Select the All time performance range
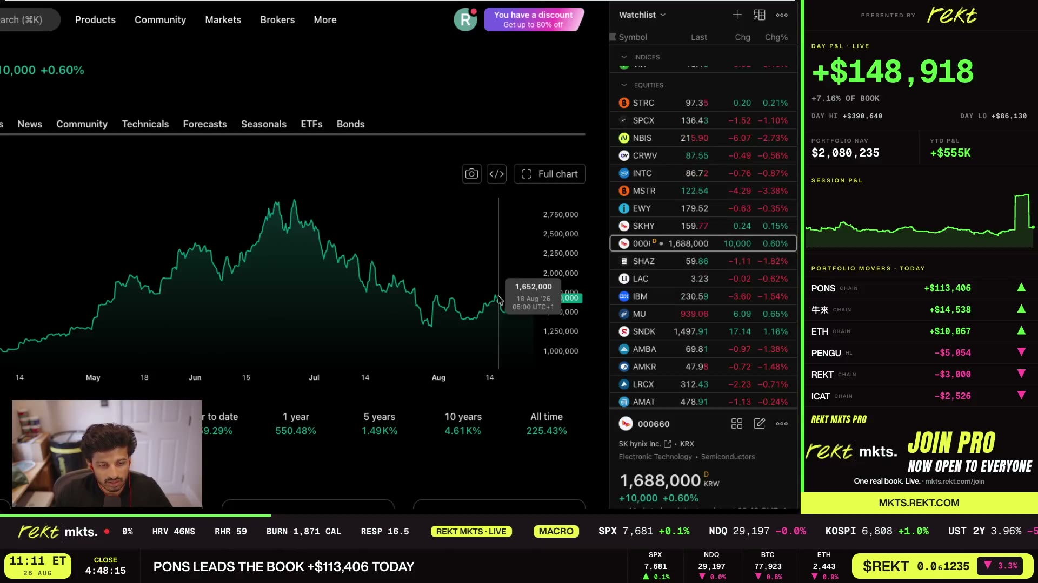 [547, 424]
